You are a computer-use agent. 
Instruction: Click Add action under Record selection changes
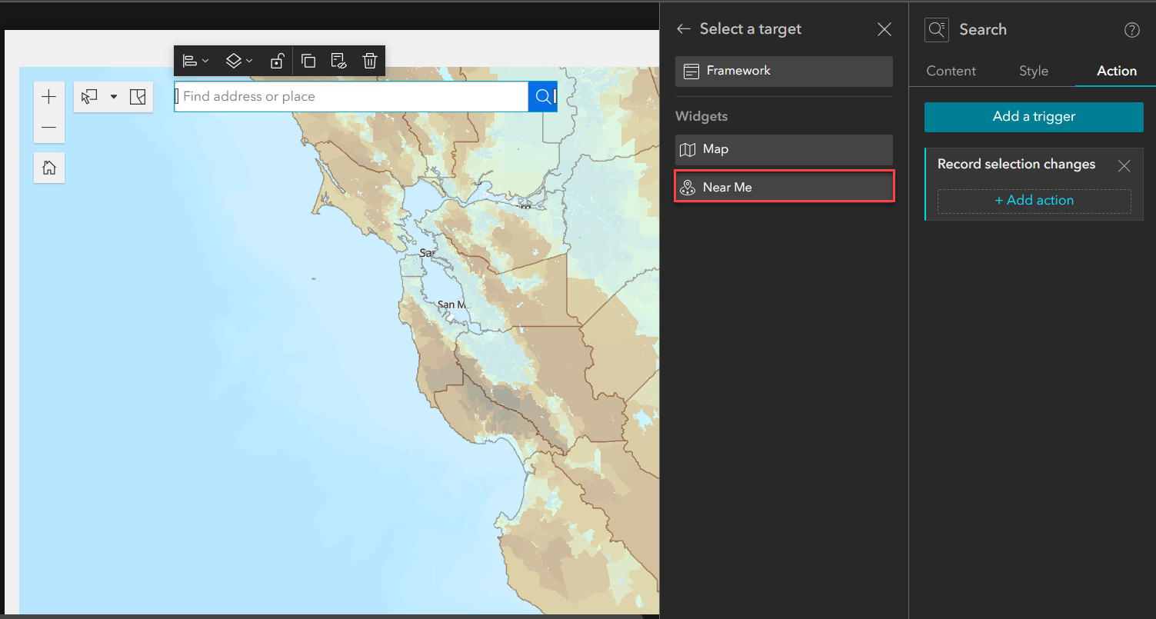click(1034, 200)
